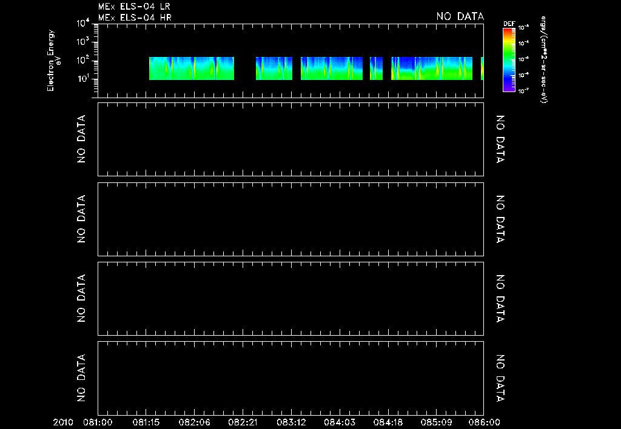Click the 'Electron Energy eV' axis label

click(54, 61)
